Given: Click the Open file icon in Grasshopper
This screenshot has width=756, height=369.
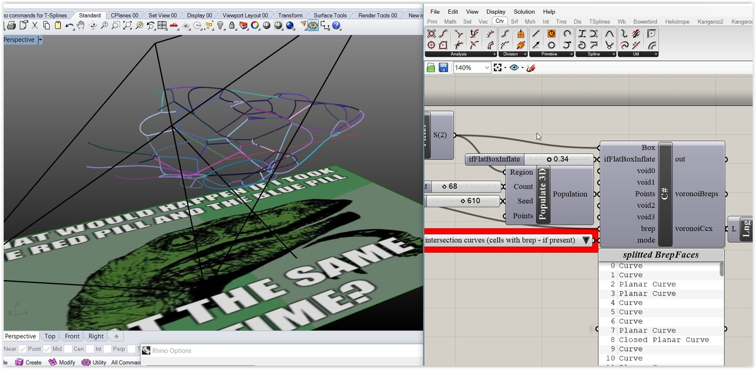Looking at the screenshot, I should pyautogui.click(x=431, y=68).
